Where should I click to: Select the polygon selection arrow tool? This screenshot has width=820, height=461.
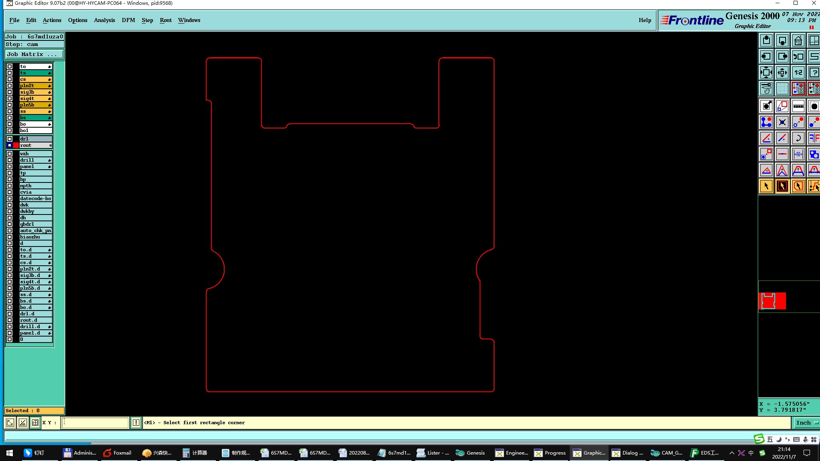coord(798,186)
